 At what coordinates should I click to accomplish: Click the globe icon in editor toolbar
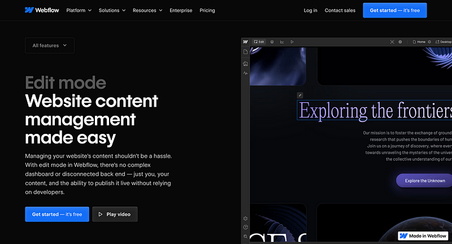pos(400,42)
